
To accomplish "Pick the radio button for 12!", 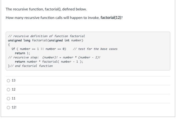I will (x=8, y=108).
